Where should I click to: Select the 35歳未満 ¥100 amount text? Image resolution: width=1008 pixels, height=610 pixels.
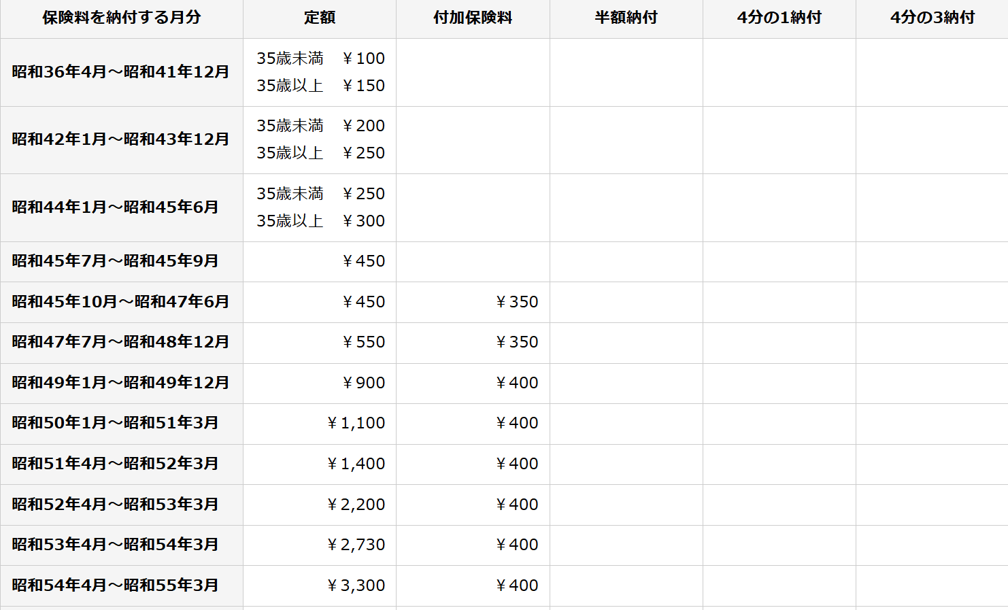(x=320, y=58)
